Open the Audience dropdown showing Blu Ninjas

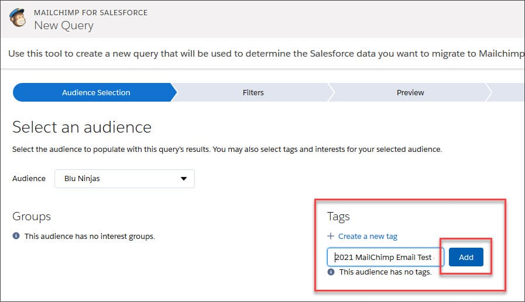coord(125,179)
